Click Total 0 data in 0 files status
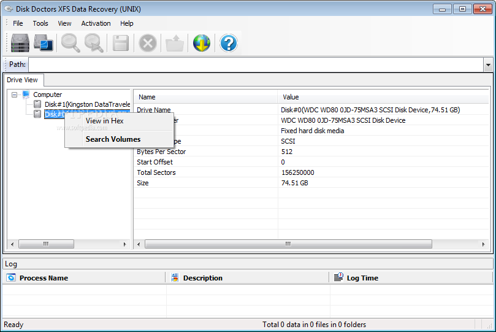This screenshot has width=496, height=332. click(314, 325)
